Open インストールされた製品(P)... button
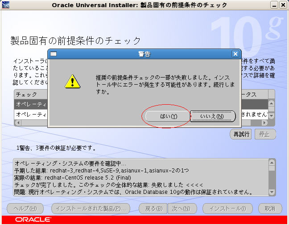The height and width of the screenshot is (225, 289). [x=91, y=209]
